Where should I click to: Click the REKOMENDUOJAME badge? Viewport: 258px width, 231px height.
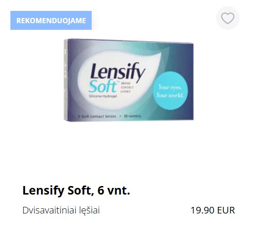pyautogui.click(x=51, y=20)
